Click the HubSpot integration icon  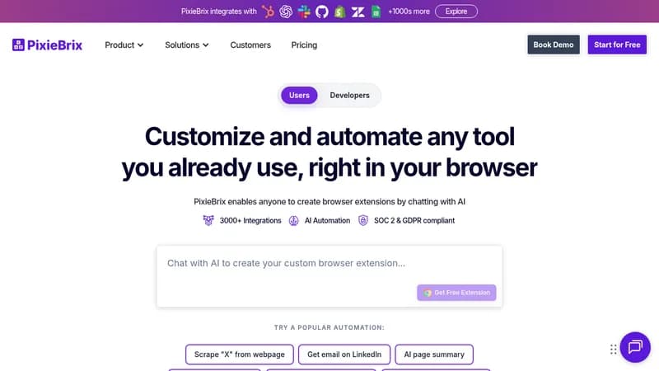(x=269, y=12)
